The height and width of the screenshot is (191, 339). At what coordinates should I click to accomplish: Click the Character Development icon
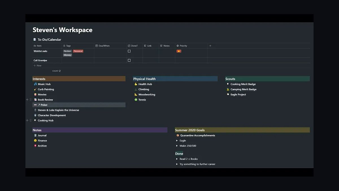coord(35,115)
